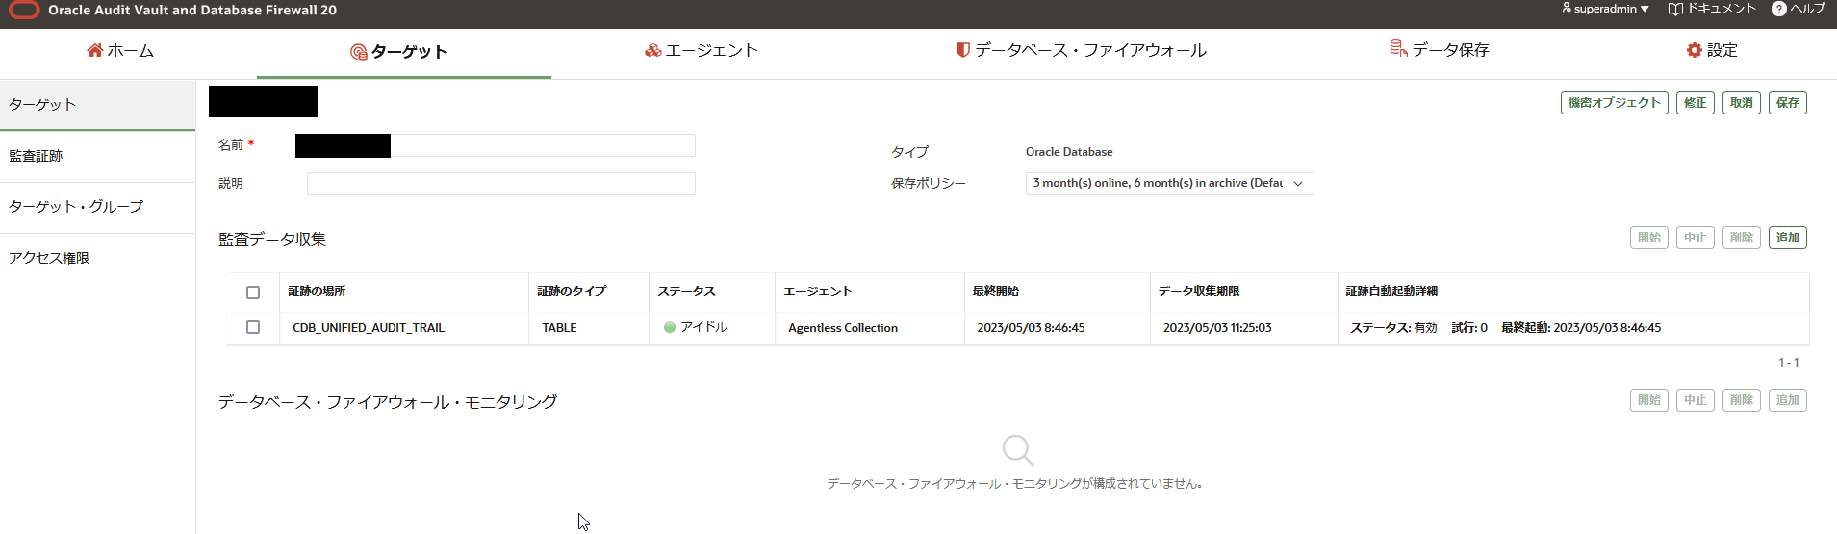1837x534 pixels.
Task: Open ターゲット・グループ in the sidebar
Action: pos(97,207)
